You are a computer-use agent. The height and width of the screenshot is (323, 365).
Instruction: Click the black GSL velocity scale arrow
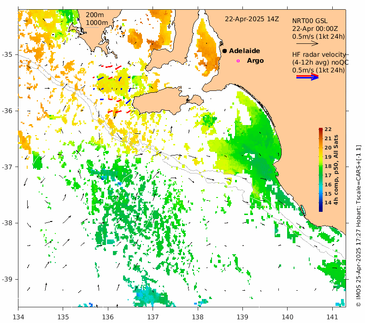(307, 43)
